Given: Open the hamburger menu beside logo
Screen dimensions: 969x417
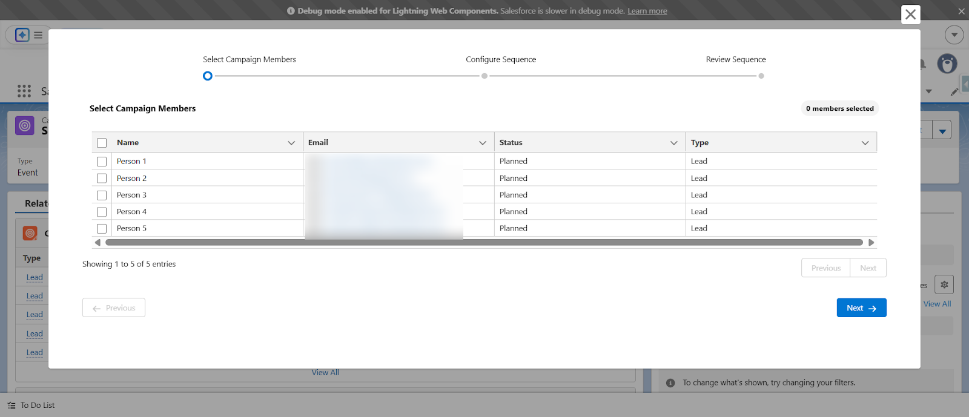Looking at the screenshot, I should (38, 35).
